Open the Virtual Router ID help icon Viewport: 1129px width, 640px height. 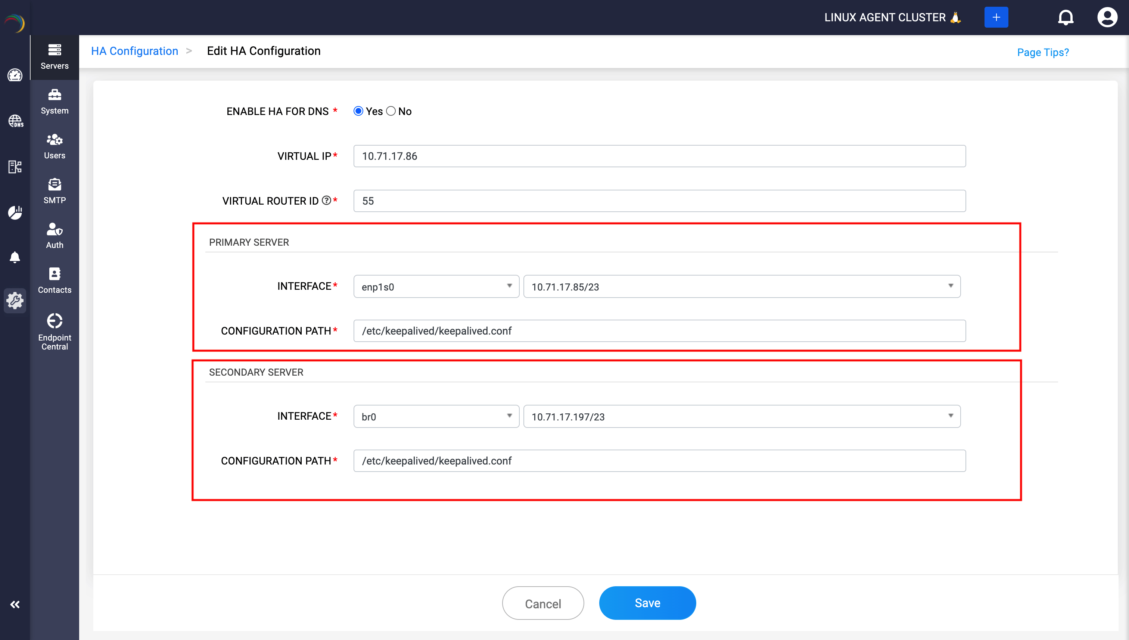(x=326, y=201)
